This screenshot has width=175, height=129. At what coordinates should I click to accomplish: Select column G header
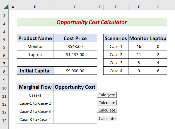click(158, 7)
